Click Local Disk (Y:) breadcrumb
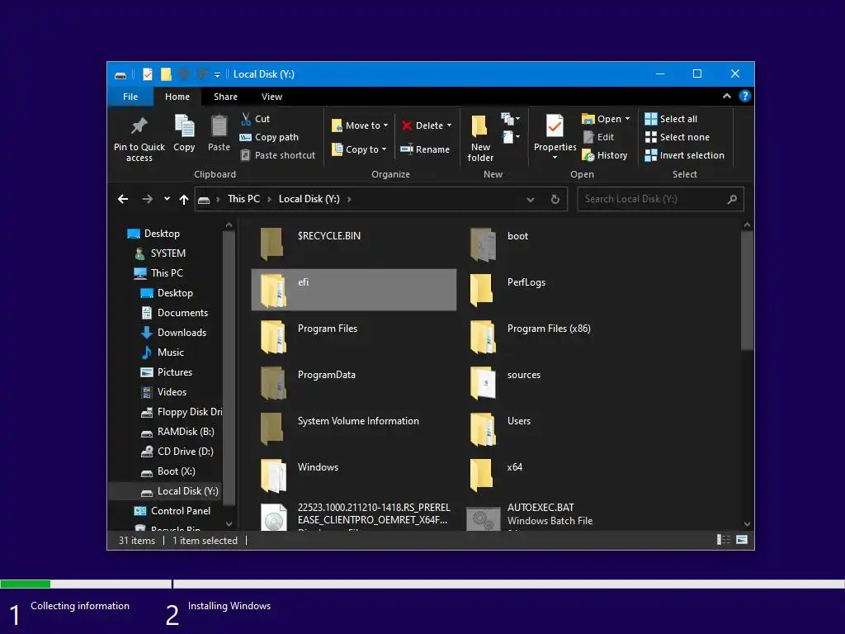This screenshot has width=845, height=634. coord(309,199)
